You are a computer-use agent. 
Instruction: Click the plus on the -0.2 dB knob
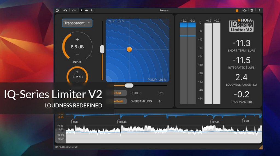pos(77,72)
